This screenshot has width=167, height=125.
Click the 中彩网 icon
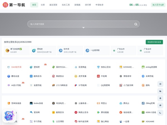(x=98, y=76)
